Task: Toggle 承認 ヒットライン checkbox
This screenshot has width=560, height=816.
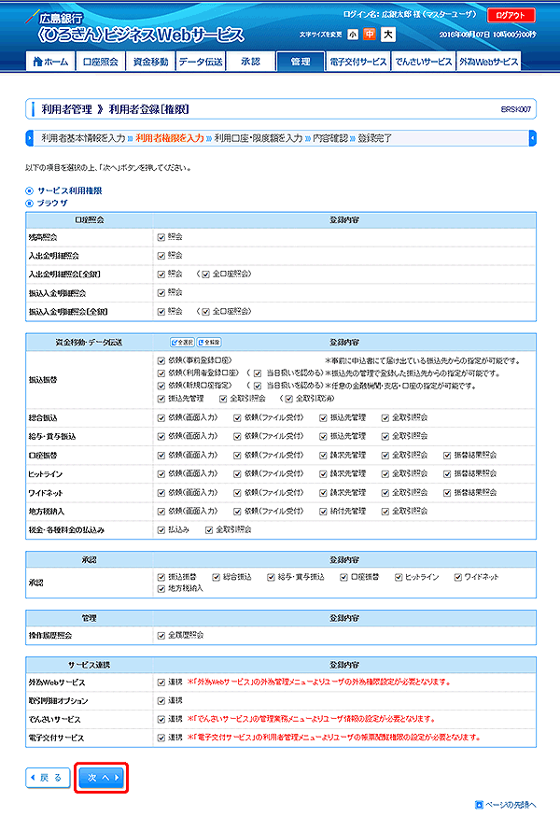Action: (x=399, y=577)
